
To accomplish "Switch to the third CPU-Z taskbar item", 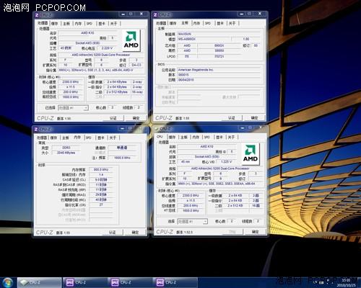I will (x=130, y=282).
